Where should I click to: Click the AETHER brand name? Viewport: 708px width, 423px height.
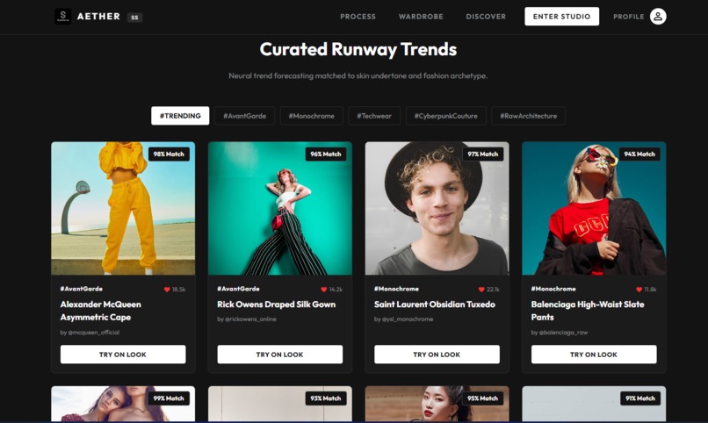pos(98,16)
